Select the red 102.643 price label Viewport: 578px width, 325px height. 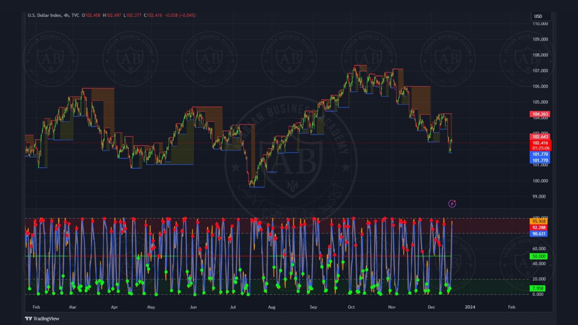coord(540,137)
